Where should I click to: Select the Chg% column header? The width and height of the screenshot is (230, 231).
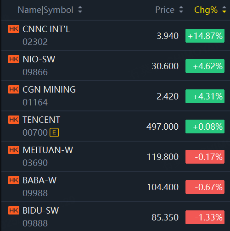(x=206, y=10)
